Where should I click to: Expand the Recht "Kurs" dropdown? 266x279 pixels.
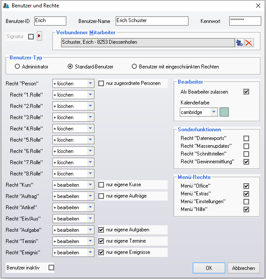coord(90,185)
